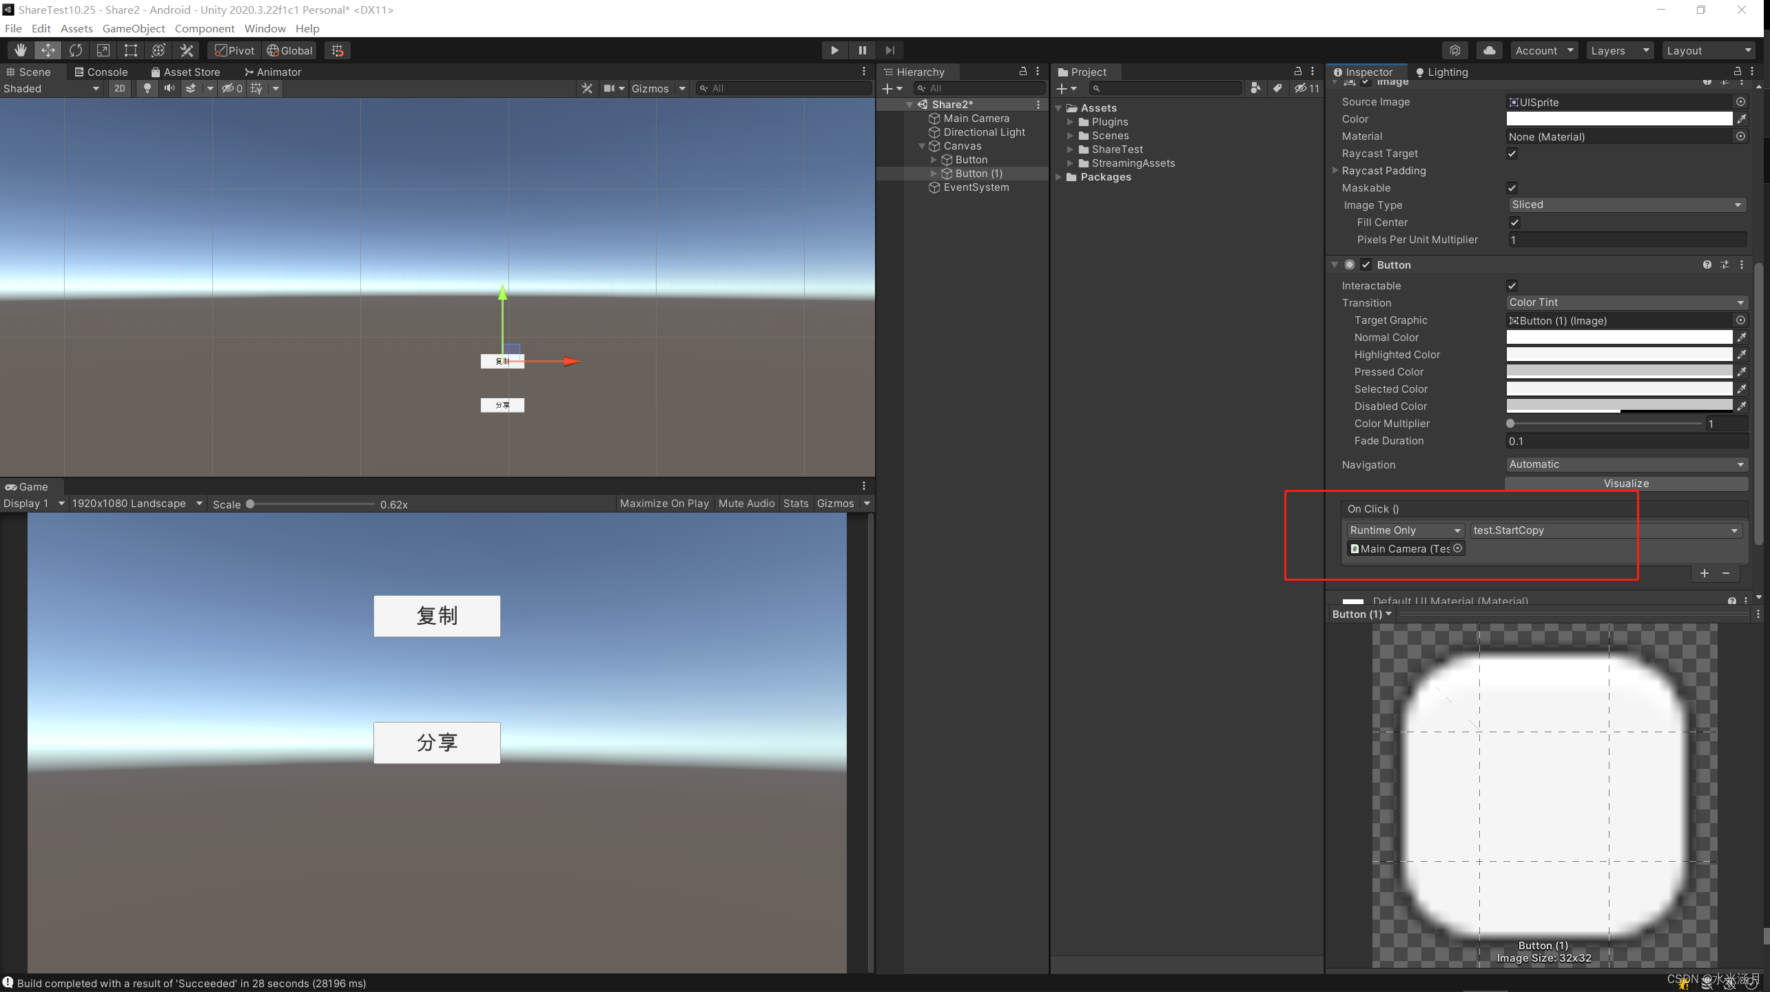Uncheck the Interactable checkbox

tap(1512, 286)
